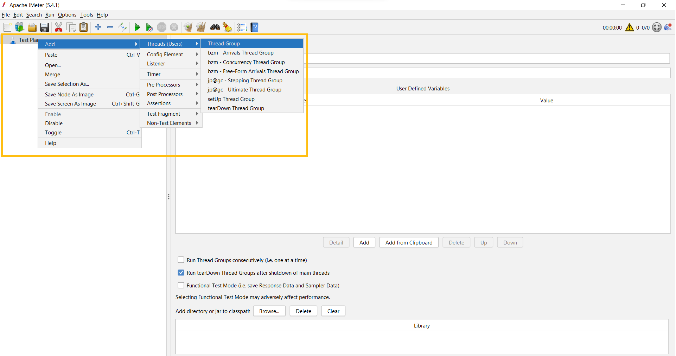Select Thread Group from submenu

(252, 43)
